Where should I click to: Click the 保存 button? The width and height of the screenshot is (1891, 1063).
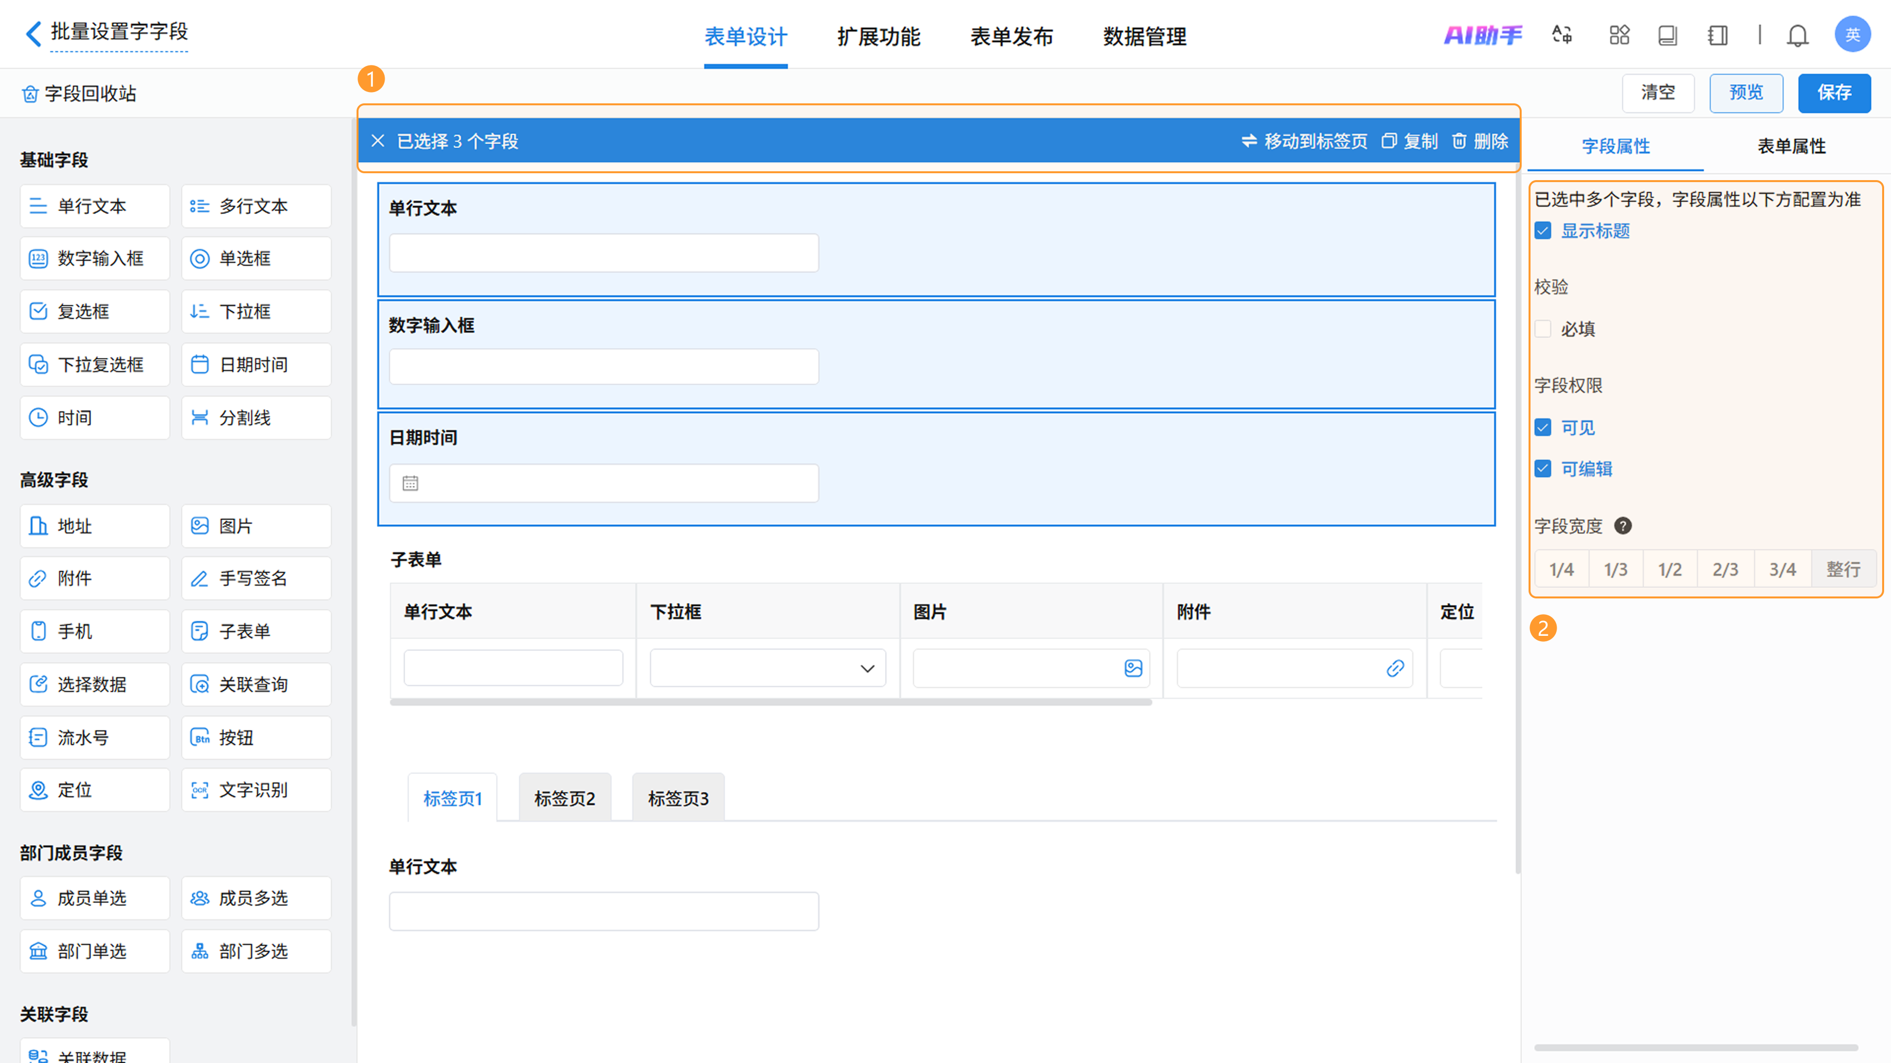[1834, 93]
